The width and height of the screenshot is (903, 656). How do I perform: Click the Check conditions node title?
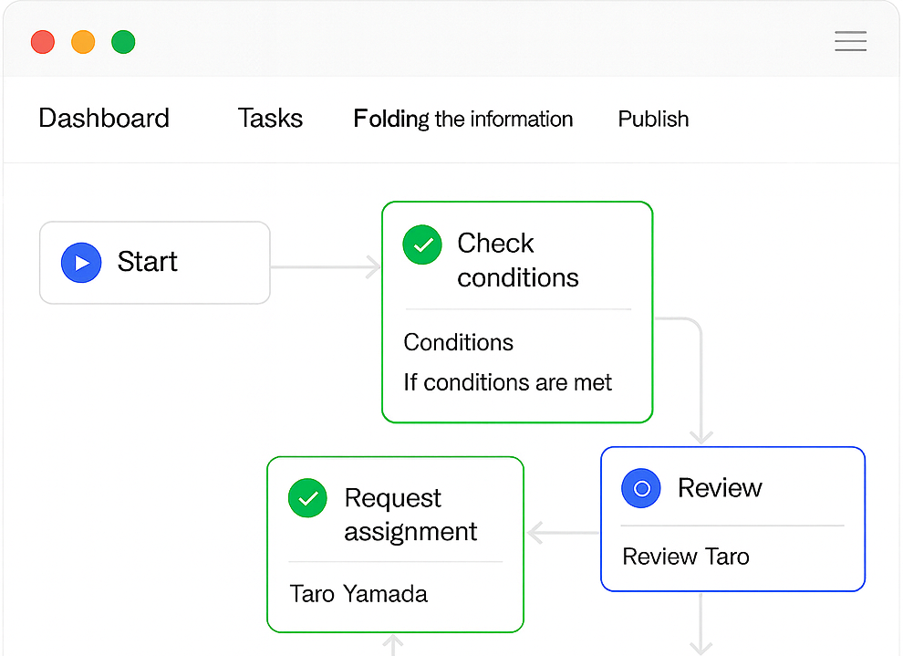click(x=517, y=260)
